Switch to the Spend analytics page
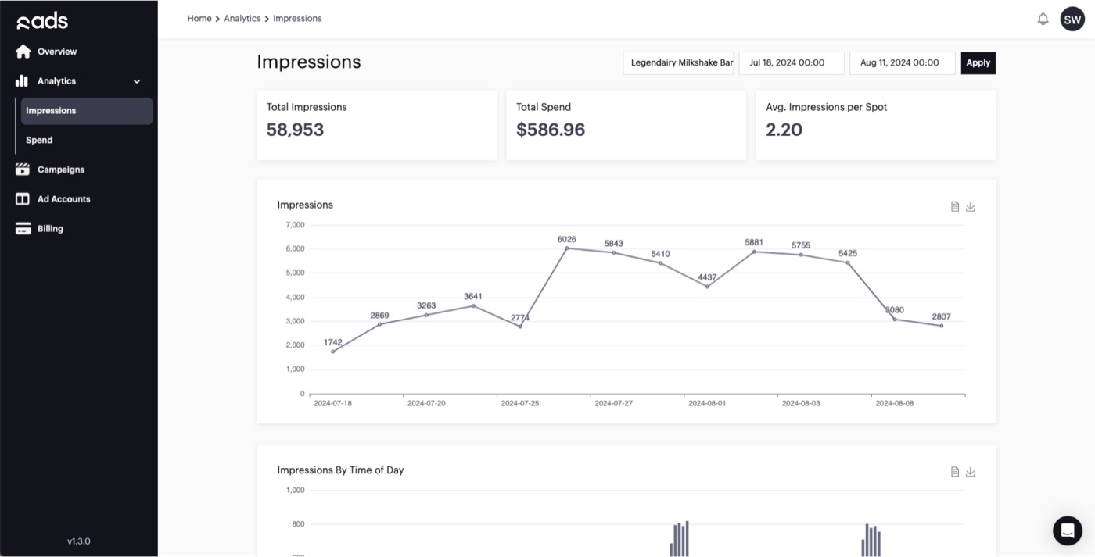Screen dimensions: 1095x557 pyautogui.click(x=38, y=139)
